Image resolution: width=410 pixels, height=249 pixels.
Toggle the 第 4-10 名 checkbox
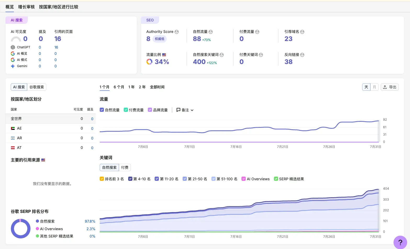130,179
